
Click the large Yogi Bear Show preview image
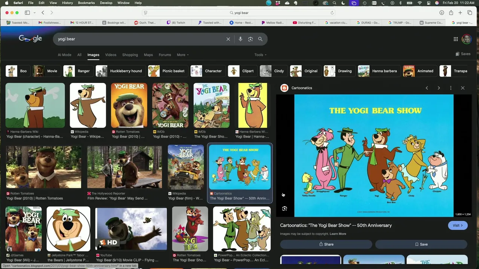[x=374, y=155]
